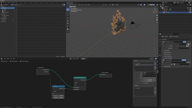
Task: Open file browser folder icon for File Path
Action: [187, 46]
